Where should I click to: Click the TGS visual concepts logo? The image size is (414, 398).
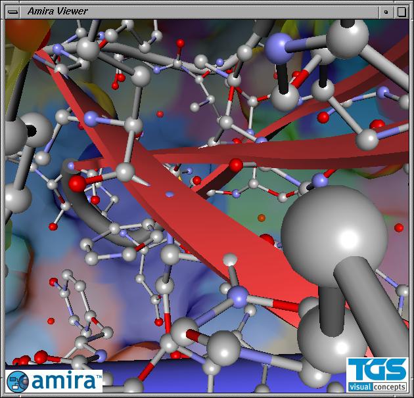[x=377, y=374]
